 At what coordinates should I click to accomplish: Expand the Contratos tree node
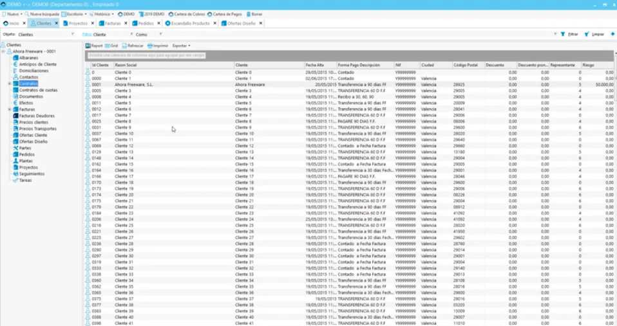pos(9,84)
